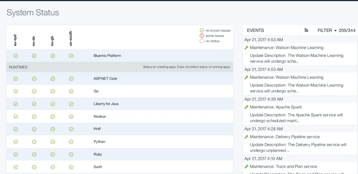Open the Go runtime label

(96, 91)
